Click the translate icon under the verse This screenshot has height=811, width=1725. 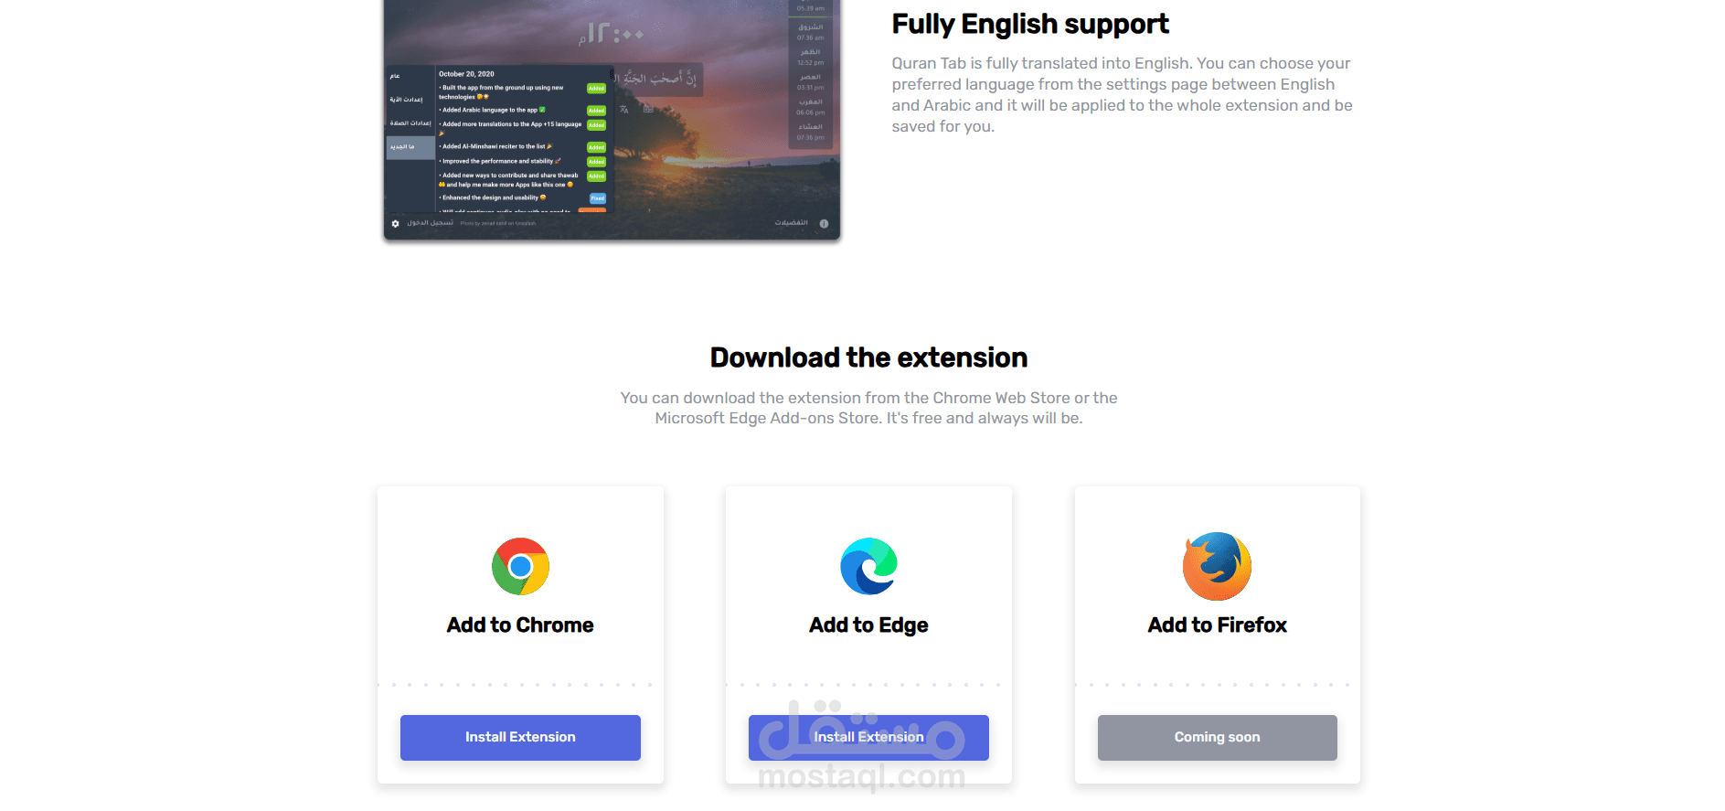(624, 109)
